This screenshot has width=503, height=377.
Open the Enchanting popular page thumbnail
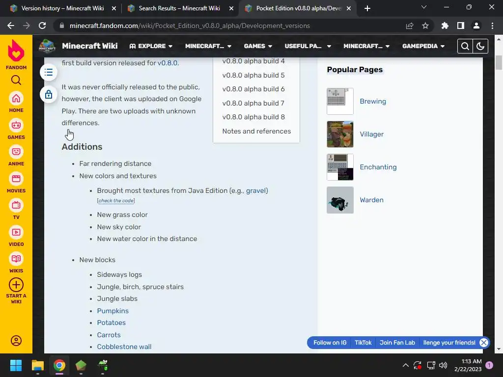point(340,167)
